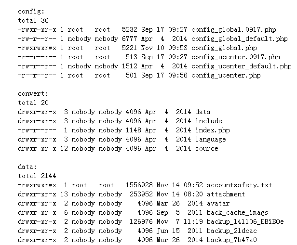This screenshot has width=297, height=245.
Task: Select the avatar directory entry
Action: (x=218, y=204)
